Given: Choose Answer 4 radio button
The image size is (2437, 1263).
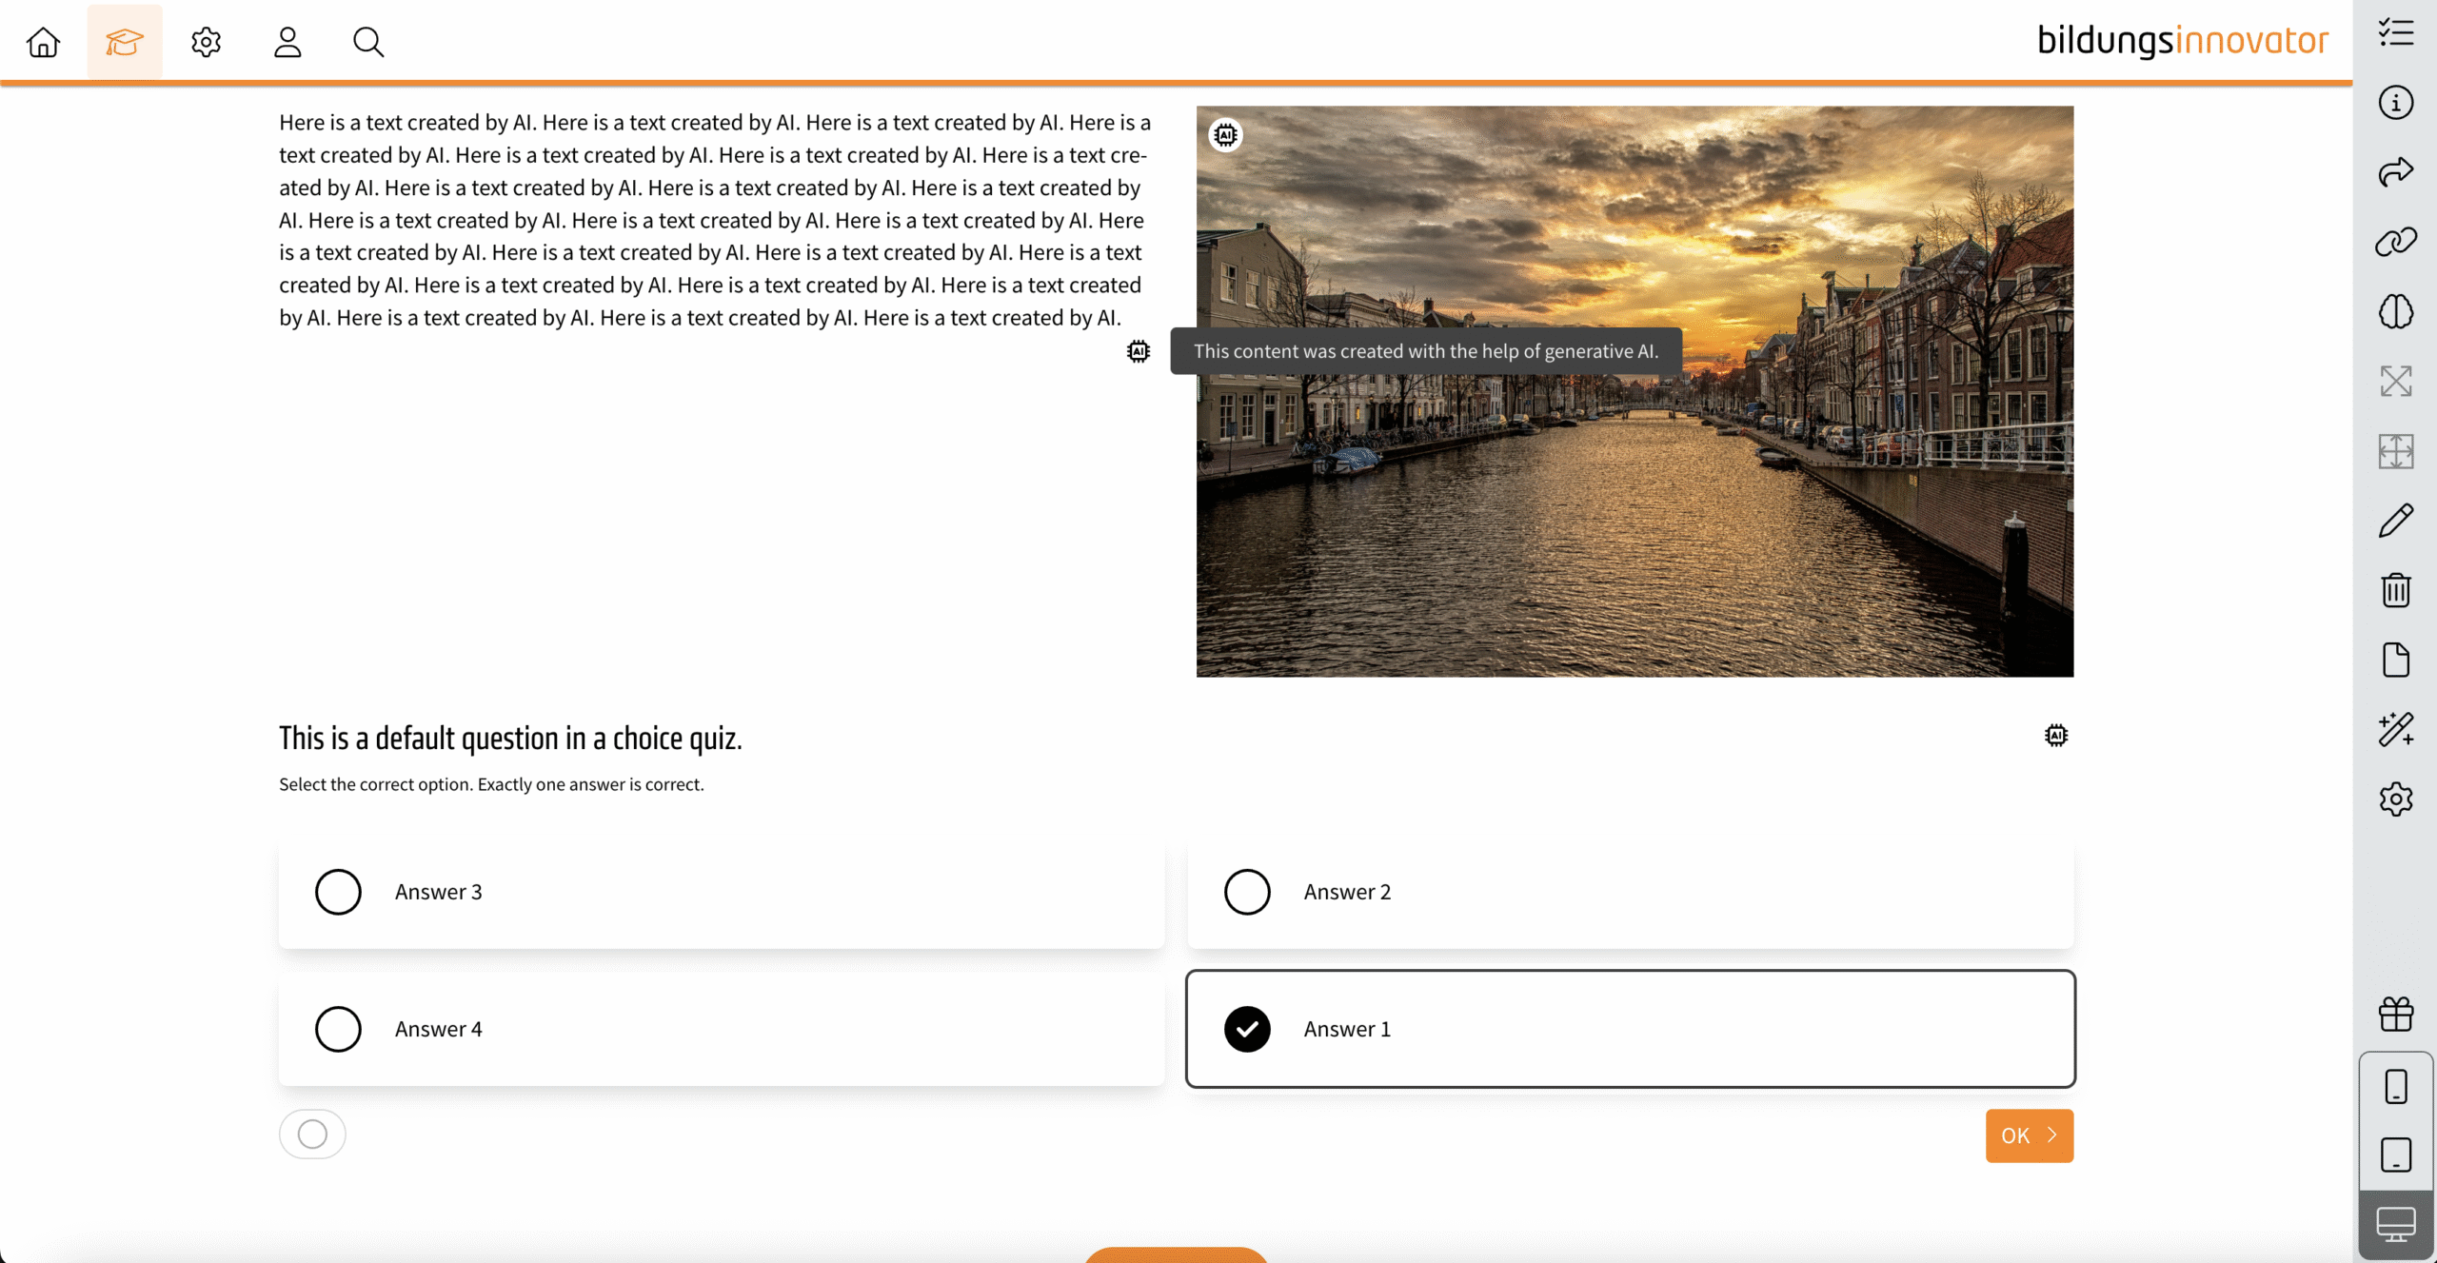Looking at the screenshot, I should coord(338,1029).
